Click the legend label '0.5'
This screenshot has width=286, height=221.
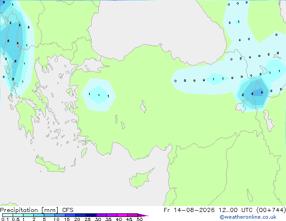(15, 219)
